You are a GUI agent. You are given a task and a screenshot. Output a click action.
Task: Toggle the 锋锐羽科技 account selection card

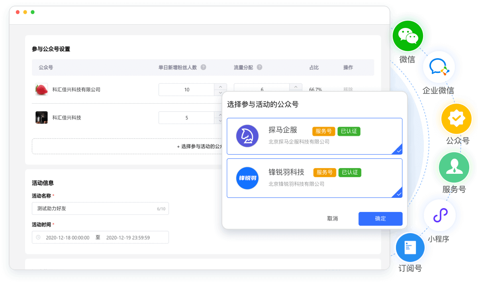coord(315,178)
